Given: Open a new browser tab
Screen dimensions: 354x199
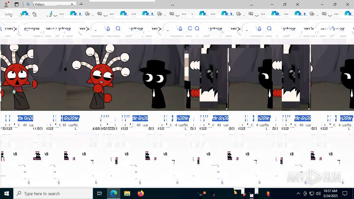Looking at the screenshot, I should (81, 4).
